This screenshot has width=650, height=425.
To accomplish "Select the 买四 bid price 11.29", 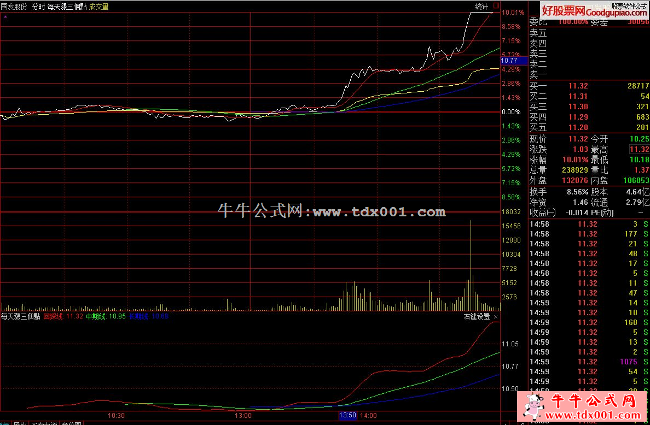I will tap(578, 117).
